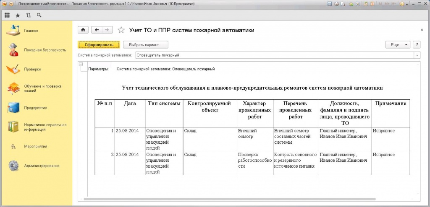Add report to favorites with star outline
Viewport: 430px width, 207px height.
(x=121, y=30)
